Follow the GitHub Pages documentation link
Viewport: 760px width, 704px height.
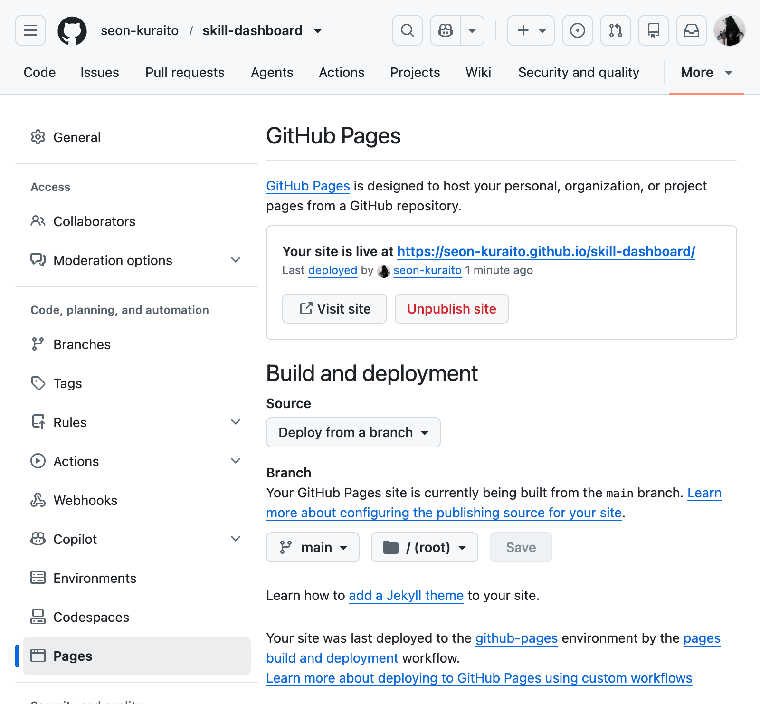[x=308, y=186]
